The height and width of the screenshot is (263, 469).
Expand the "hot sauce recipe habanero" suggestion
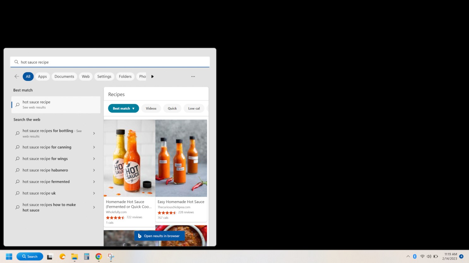point(94,170)
